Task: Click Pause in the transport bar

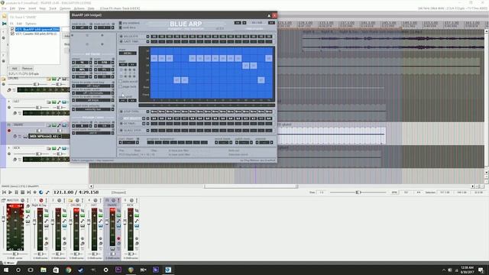Action: pos(16,192)
